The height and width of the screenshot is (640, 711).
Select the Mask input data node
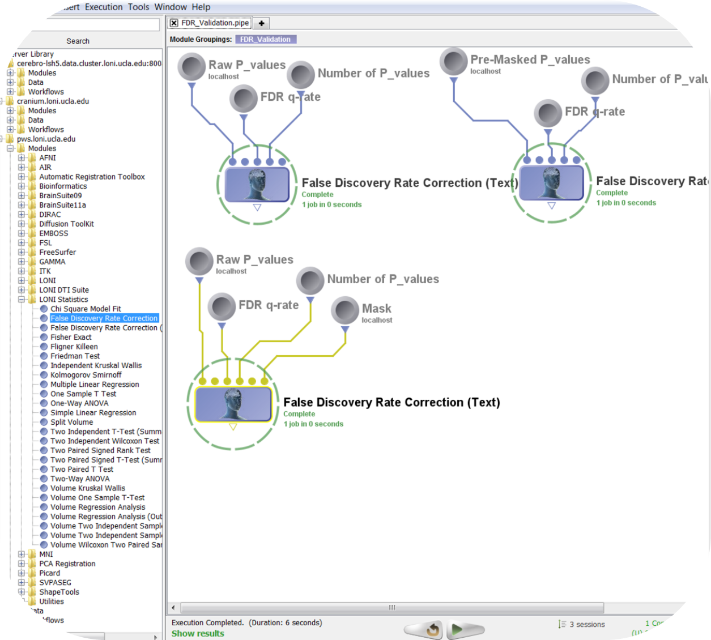344,310
